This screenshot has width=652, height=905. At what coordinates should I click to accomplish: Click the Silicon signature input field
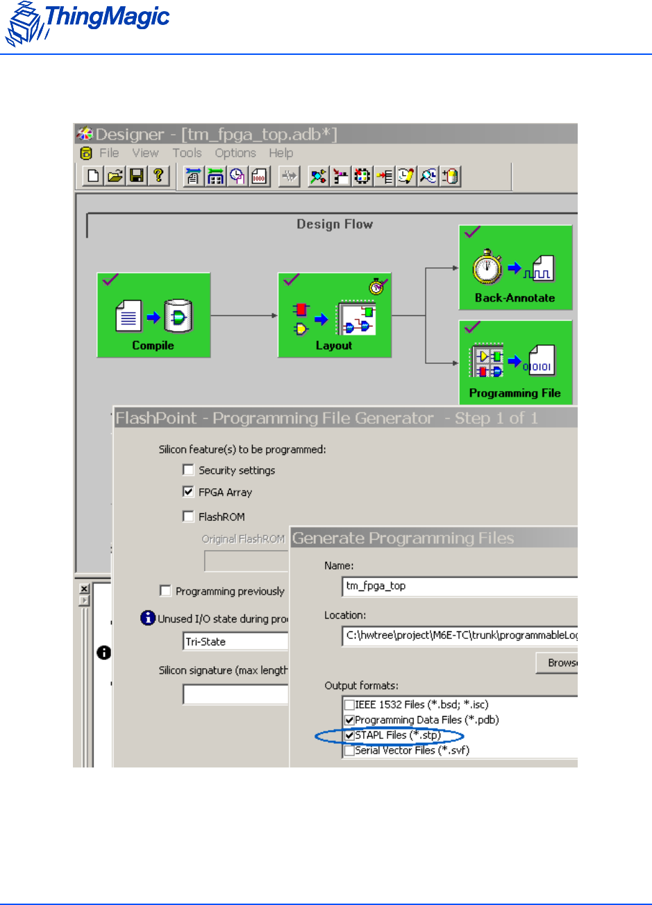pos(235,695)
